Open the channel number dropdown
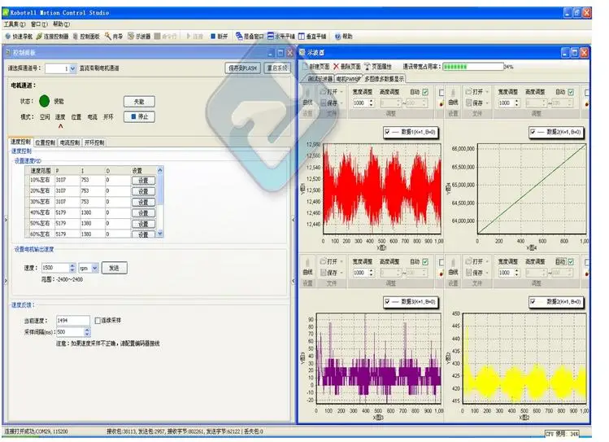609x442 pixels. coord(72,68)
